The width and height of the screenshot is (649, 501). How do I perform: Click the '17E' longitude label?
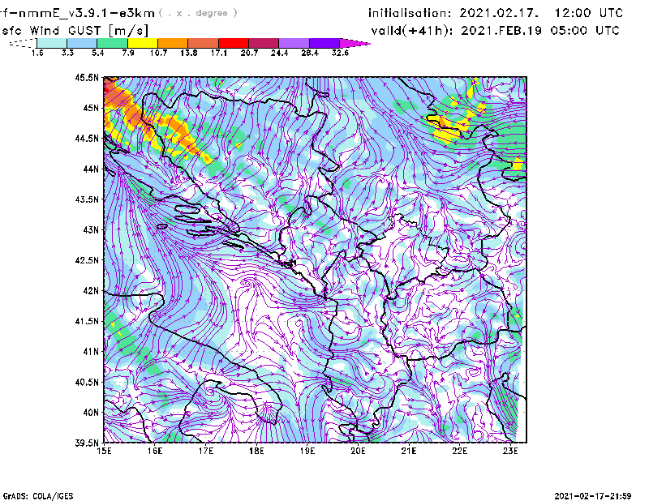point(206,451)
